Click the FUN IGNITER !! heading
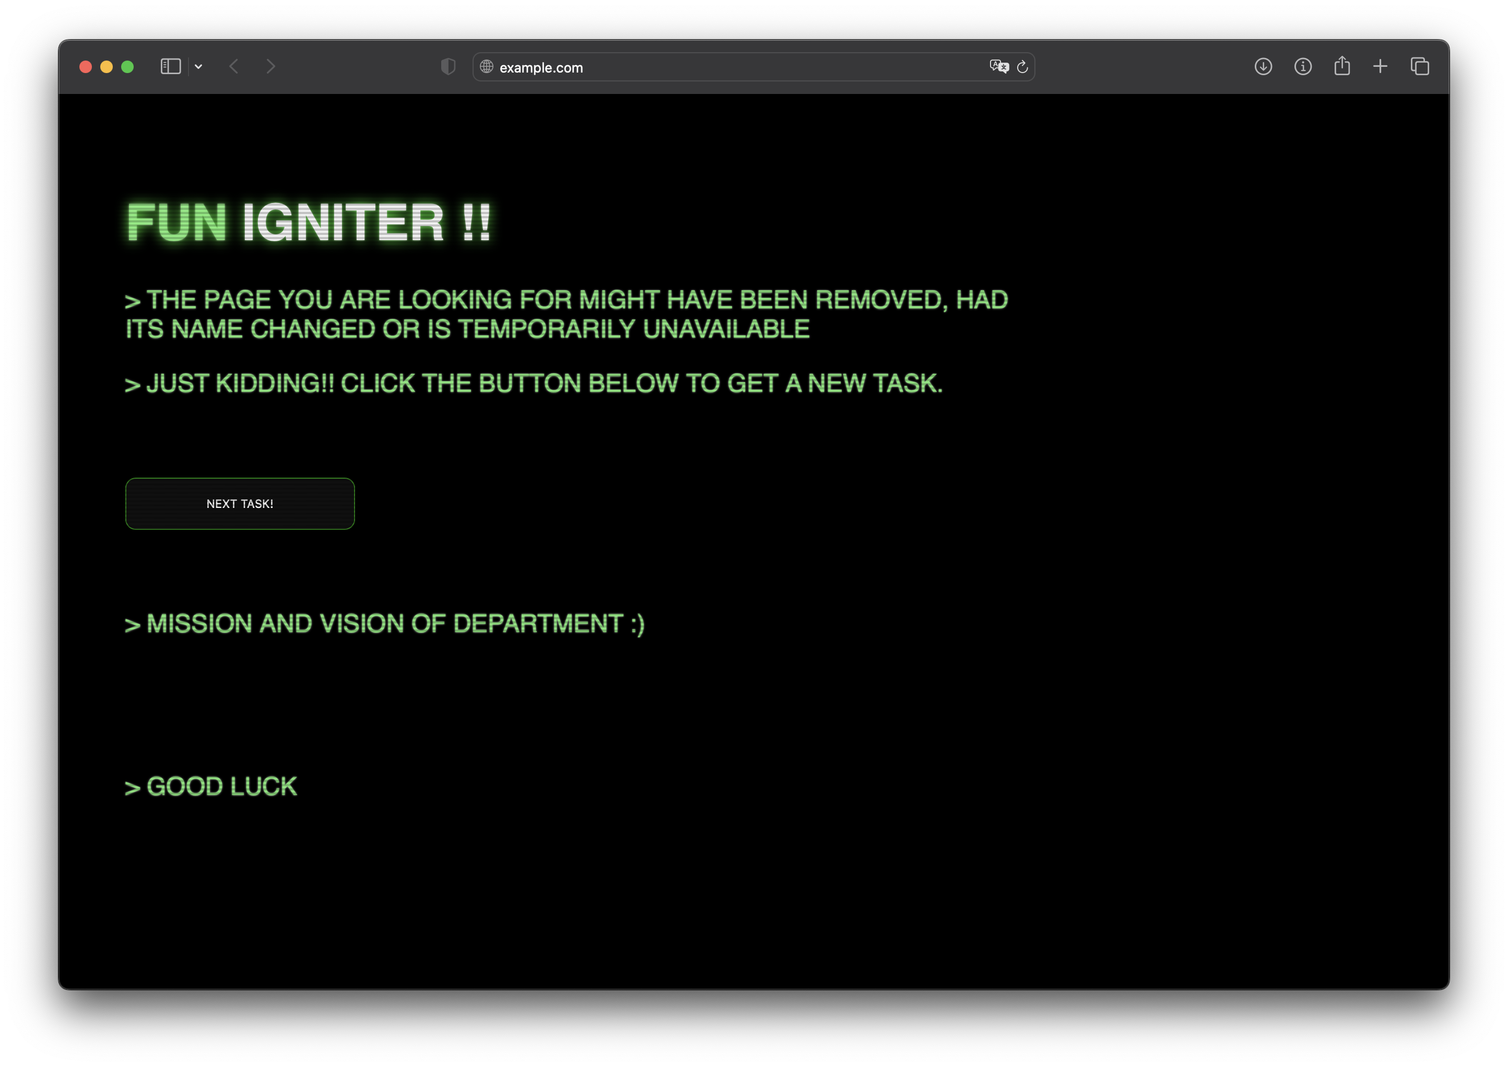 (308, 223)
